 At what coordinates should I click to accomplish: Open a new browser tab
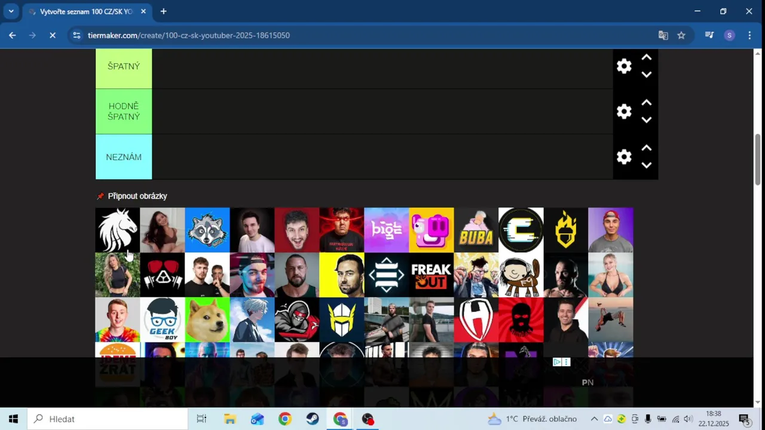pos(163,11)
